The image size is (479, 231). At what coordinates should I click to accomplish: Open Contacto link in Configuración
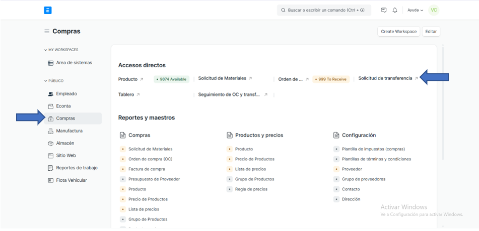[351, 189]
